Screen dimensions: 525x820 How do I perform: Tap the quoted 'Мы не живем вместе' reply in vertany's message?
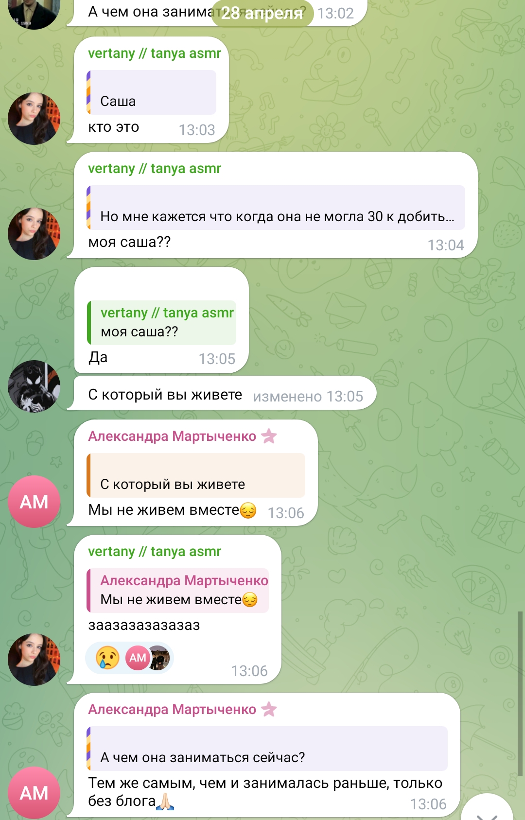[177, 590]
